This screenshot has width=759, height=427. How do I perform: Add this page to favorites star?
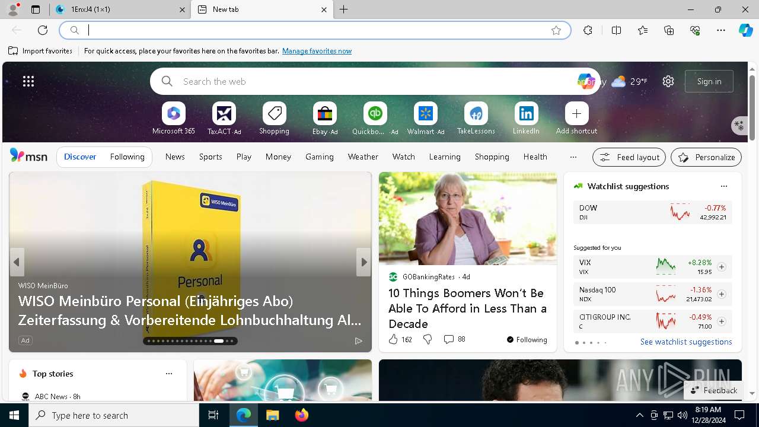(556, 30)
